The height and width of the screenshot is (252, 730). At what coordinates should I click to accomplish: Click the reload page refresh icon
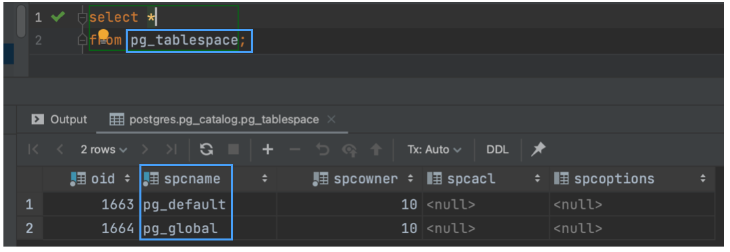coord(206,150)
